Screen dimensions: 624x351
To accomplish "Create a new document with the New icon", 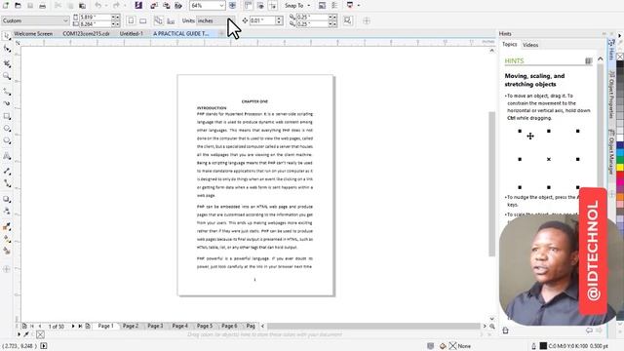I will click(x=6, y=6).
